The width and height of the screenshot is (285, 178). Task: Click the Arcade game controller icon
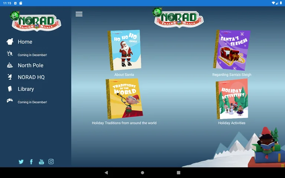tap(10, 100)
